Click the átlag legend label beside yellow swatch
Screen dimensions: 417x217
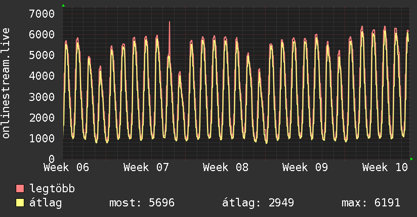[46, 203]
